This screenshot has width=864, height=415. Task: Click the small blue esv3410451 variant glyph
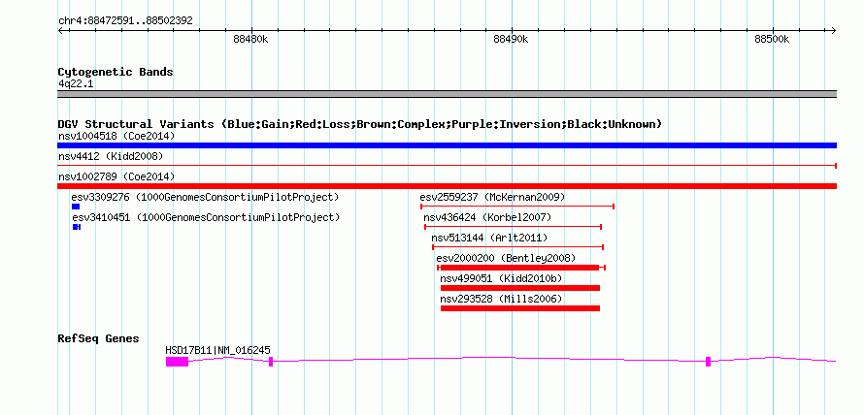pos(77,227)
